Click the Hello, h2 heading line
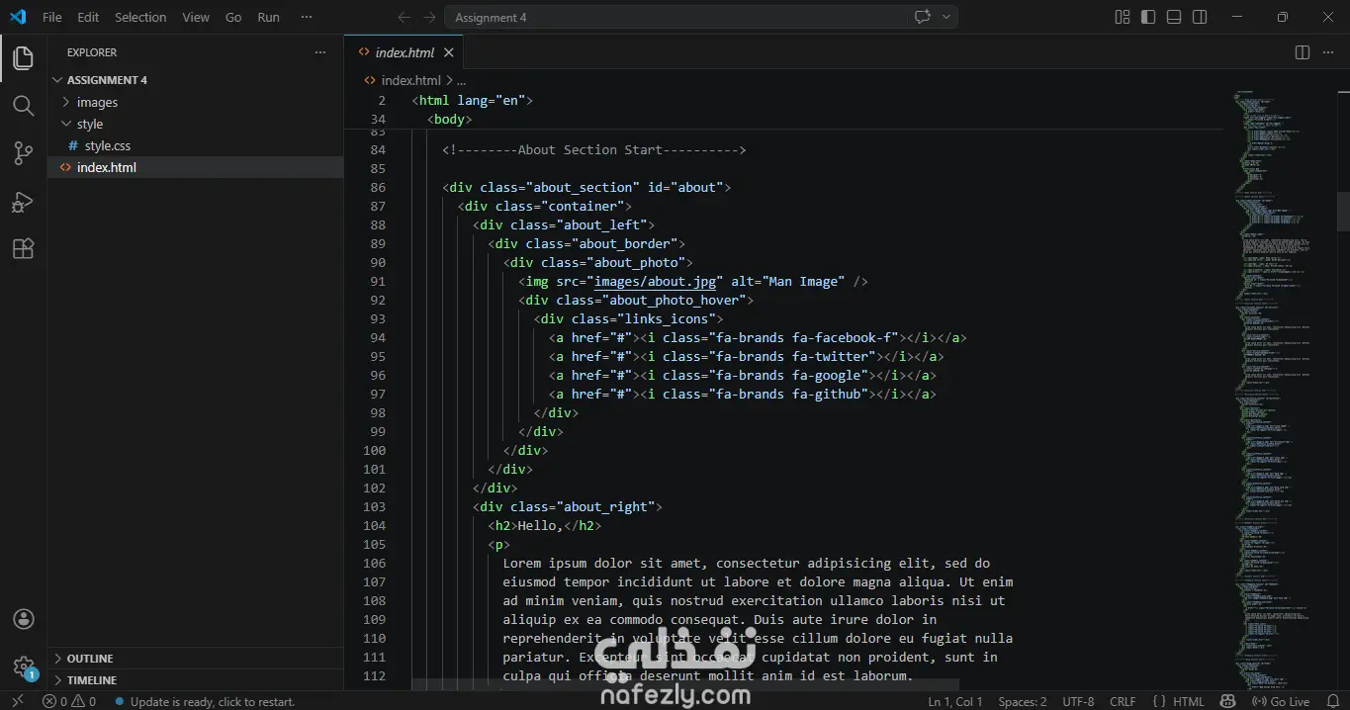The image size is (1350, 710). 544,525
